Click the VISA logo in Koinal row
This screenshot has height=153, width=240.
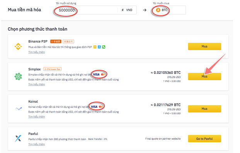94,107
